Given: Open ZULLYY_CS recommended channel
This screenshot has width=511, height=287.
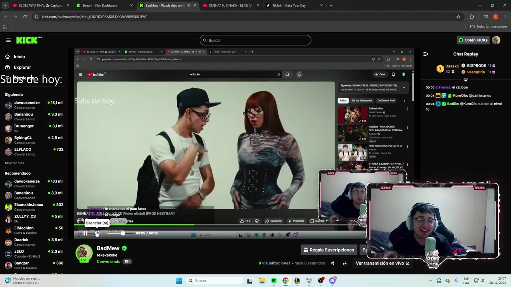Looking at the screenshot, I should pyautogui.click(x=34, y=218).
